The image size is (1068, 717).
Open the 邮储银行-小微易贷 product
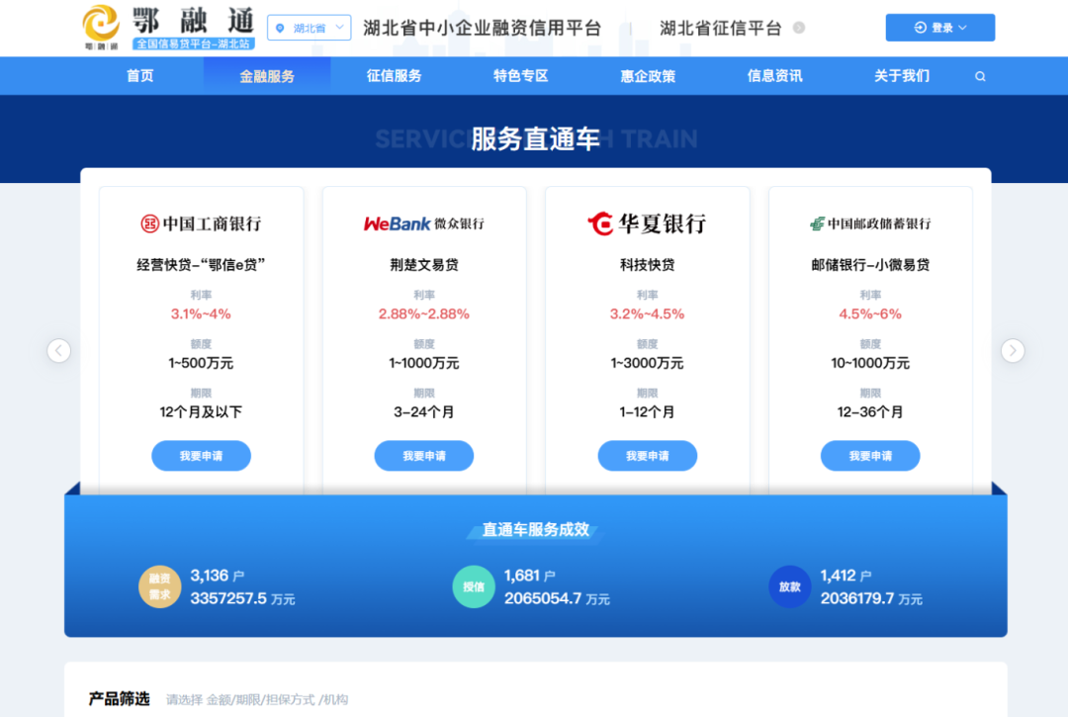pos(870,265)
